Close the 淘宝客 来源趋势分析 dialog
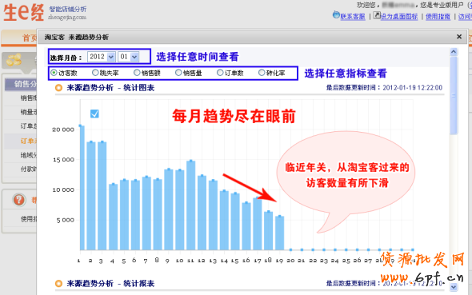 point(459,37)
